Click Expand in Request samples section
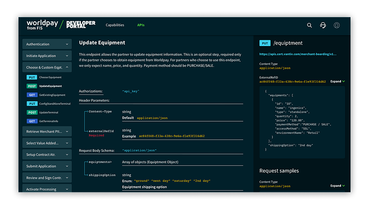This screenshot has width=369, height=208. coord(337,186)
